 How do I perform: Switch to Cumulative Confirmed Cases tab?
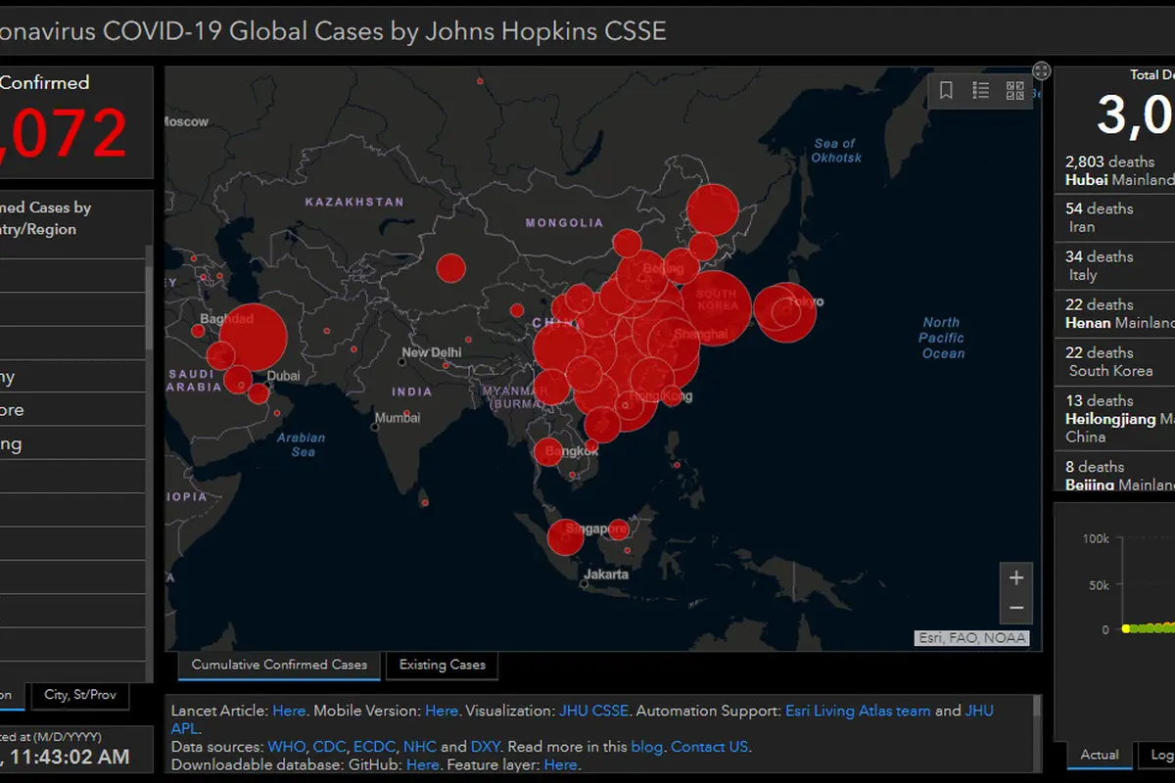[x=279, y=665]
